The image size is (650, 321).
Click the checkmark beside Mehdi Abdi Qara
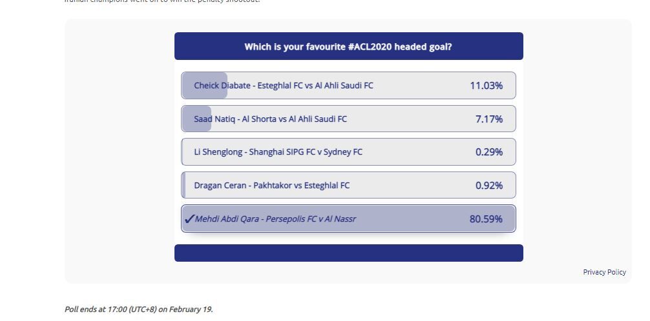point(189,219)
